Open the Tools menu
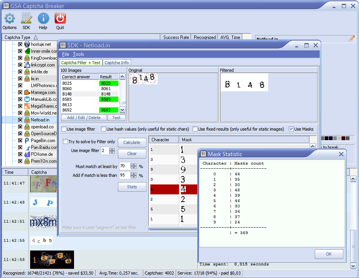 click(x=78, y=54)
